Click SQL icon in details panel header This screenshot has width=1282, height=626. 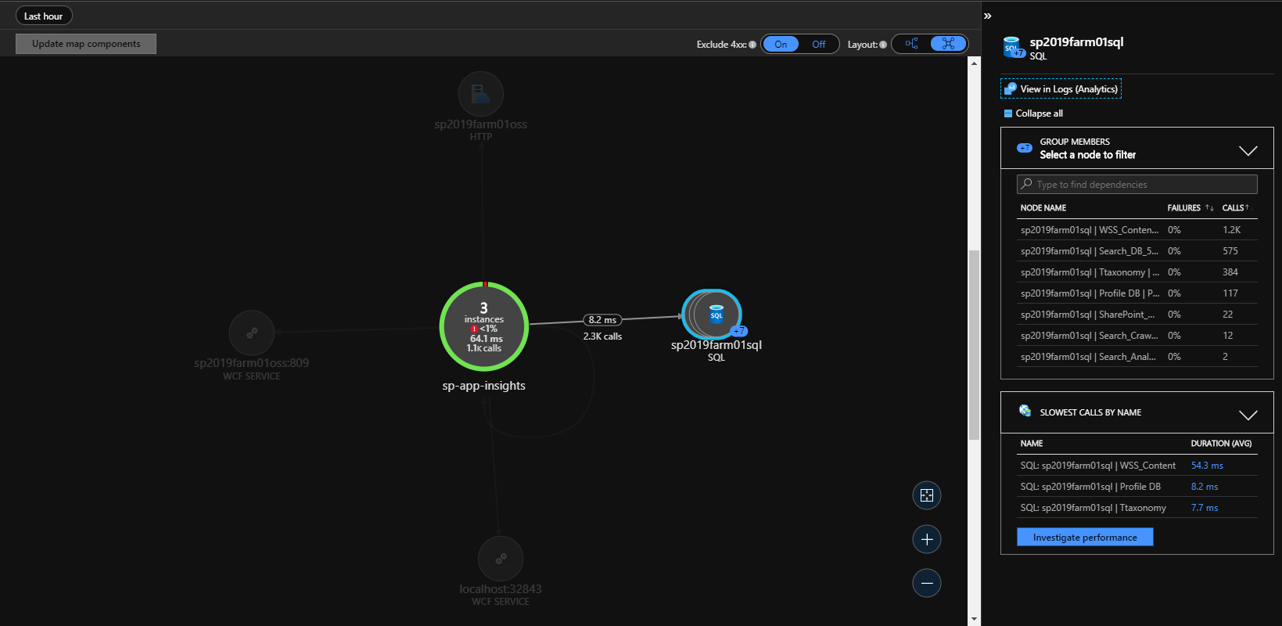(1014, 48)
